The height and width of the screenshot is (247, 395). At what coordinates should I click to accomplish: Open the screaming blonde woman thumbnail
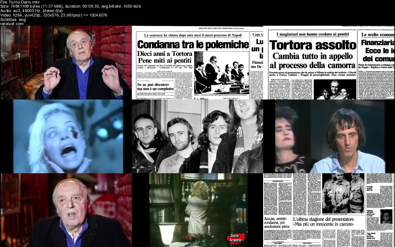[66, 136]
